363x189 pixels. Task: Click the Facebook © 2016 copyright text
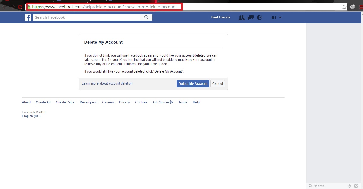coord(33,112)
